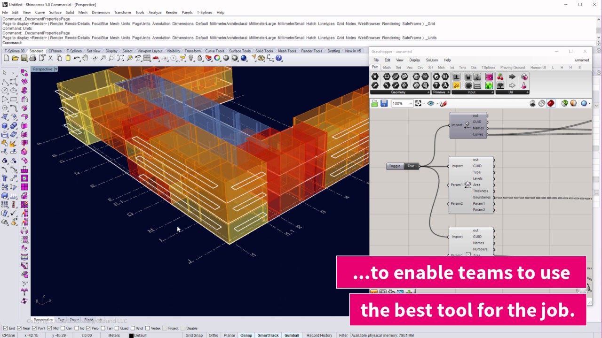Expand the Geometry panel with its plus arrow

click(428, 92)
